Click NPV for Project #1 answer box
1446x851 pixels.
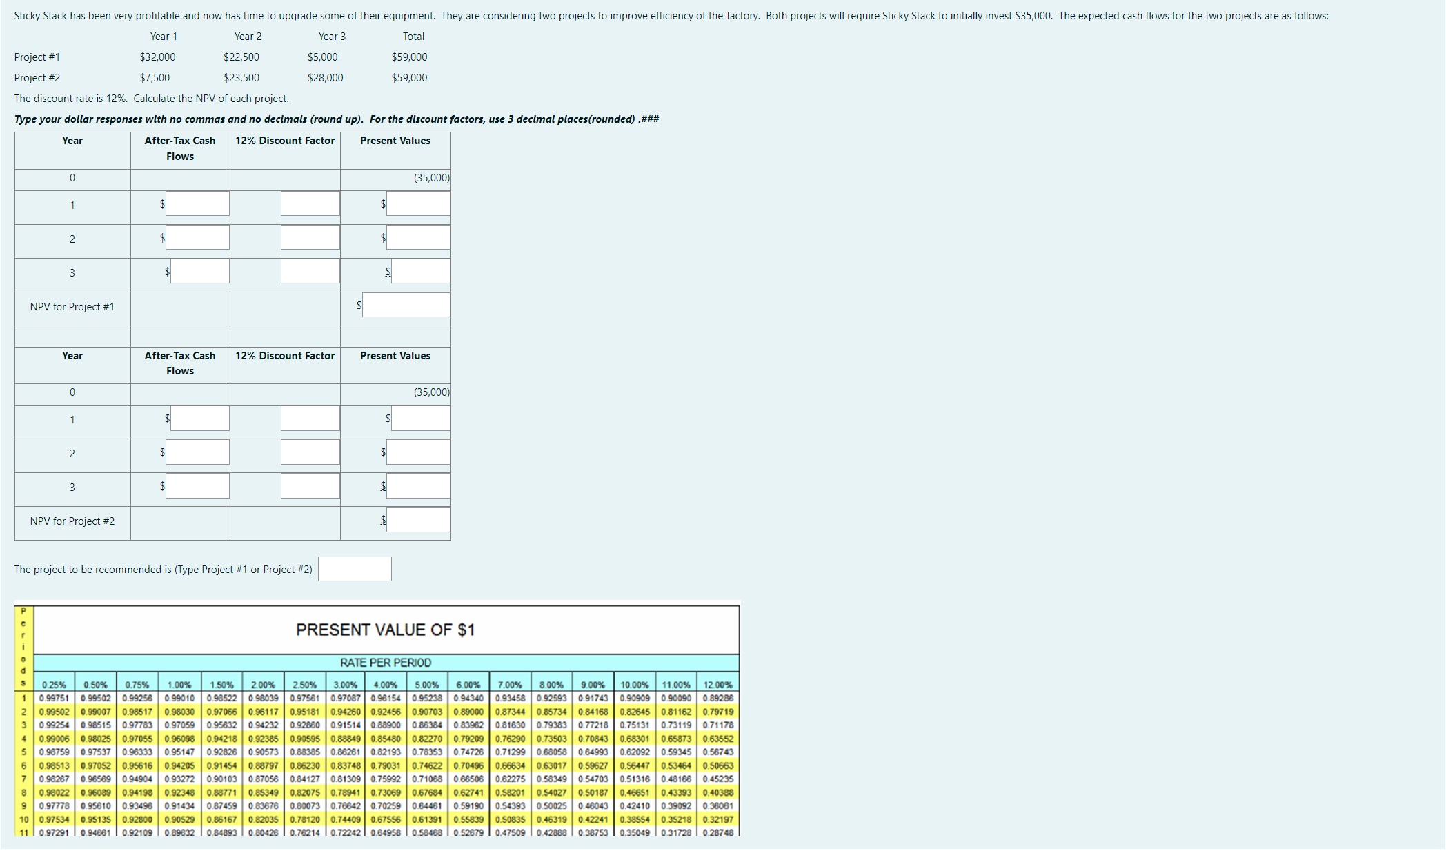(406, 306)
